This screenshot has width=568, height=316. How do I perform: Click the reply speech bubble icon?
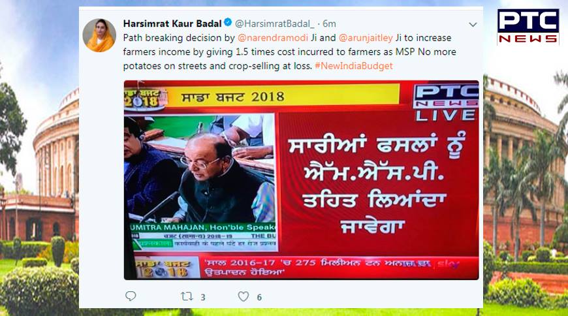click(x=131, y=296)
